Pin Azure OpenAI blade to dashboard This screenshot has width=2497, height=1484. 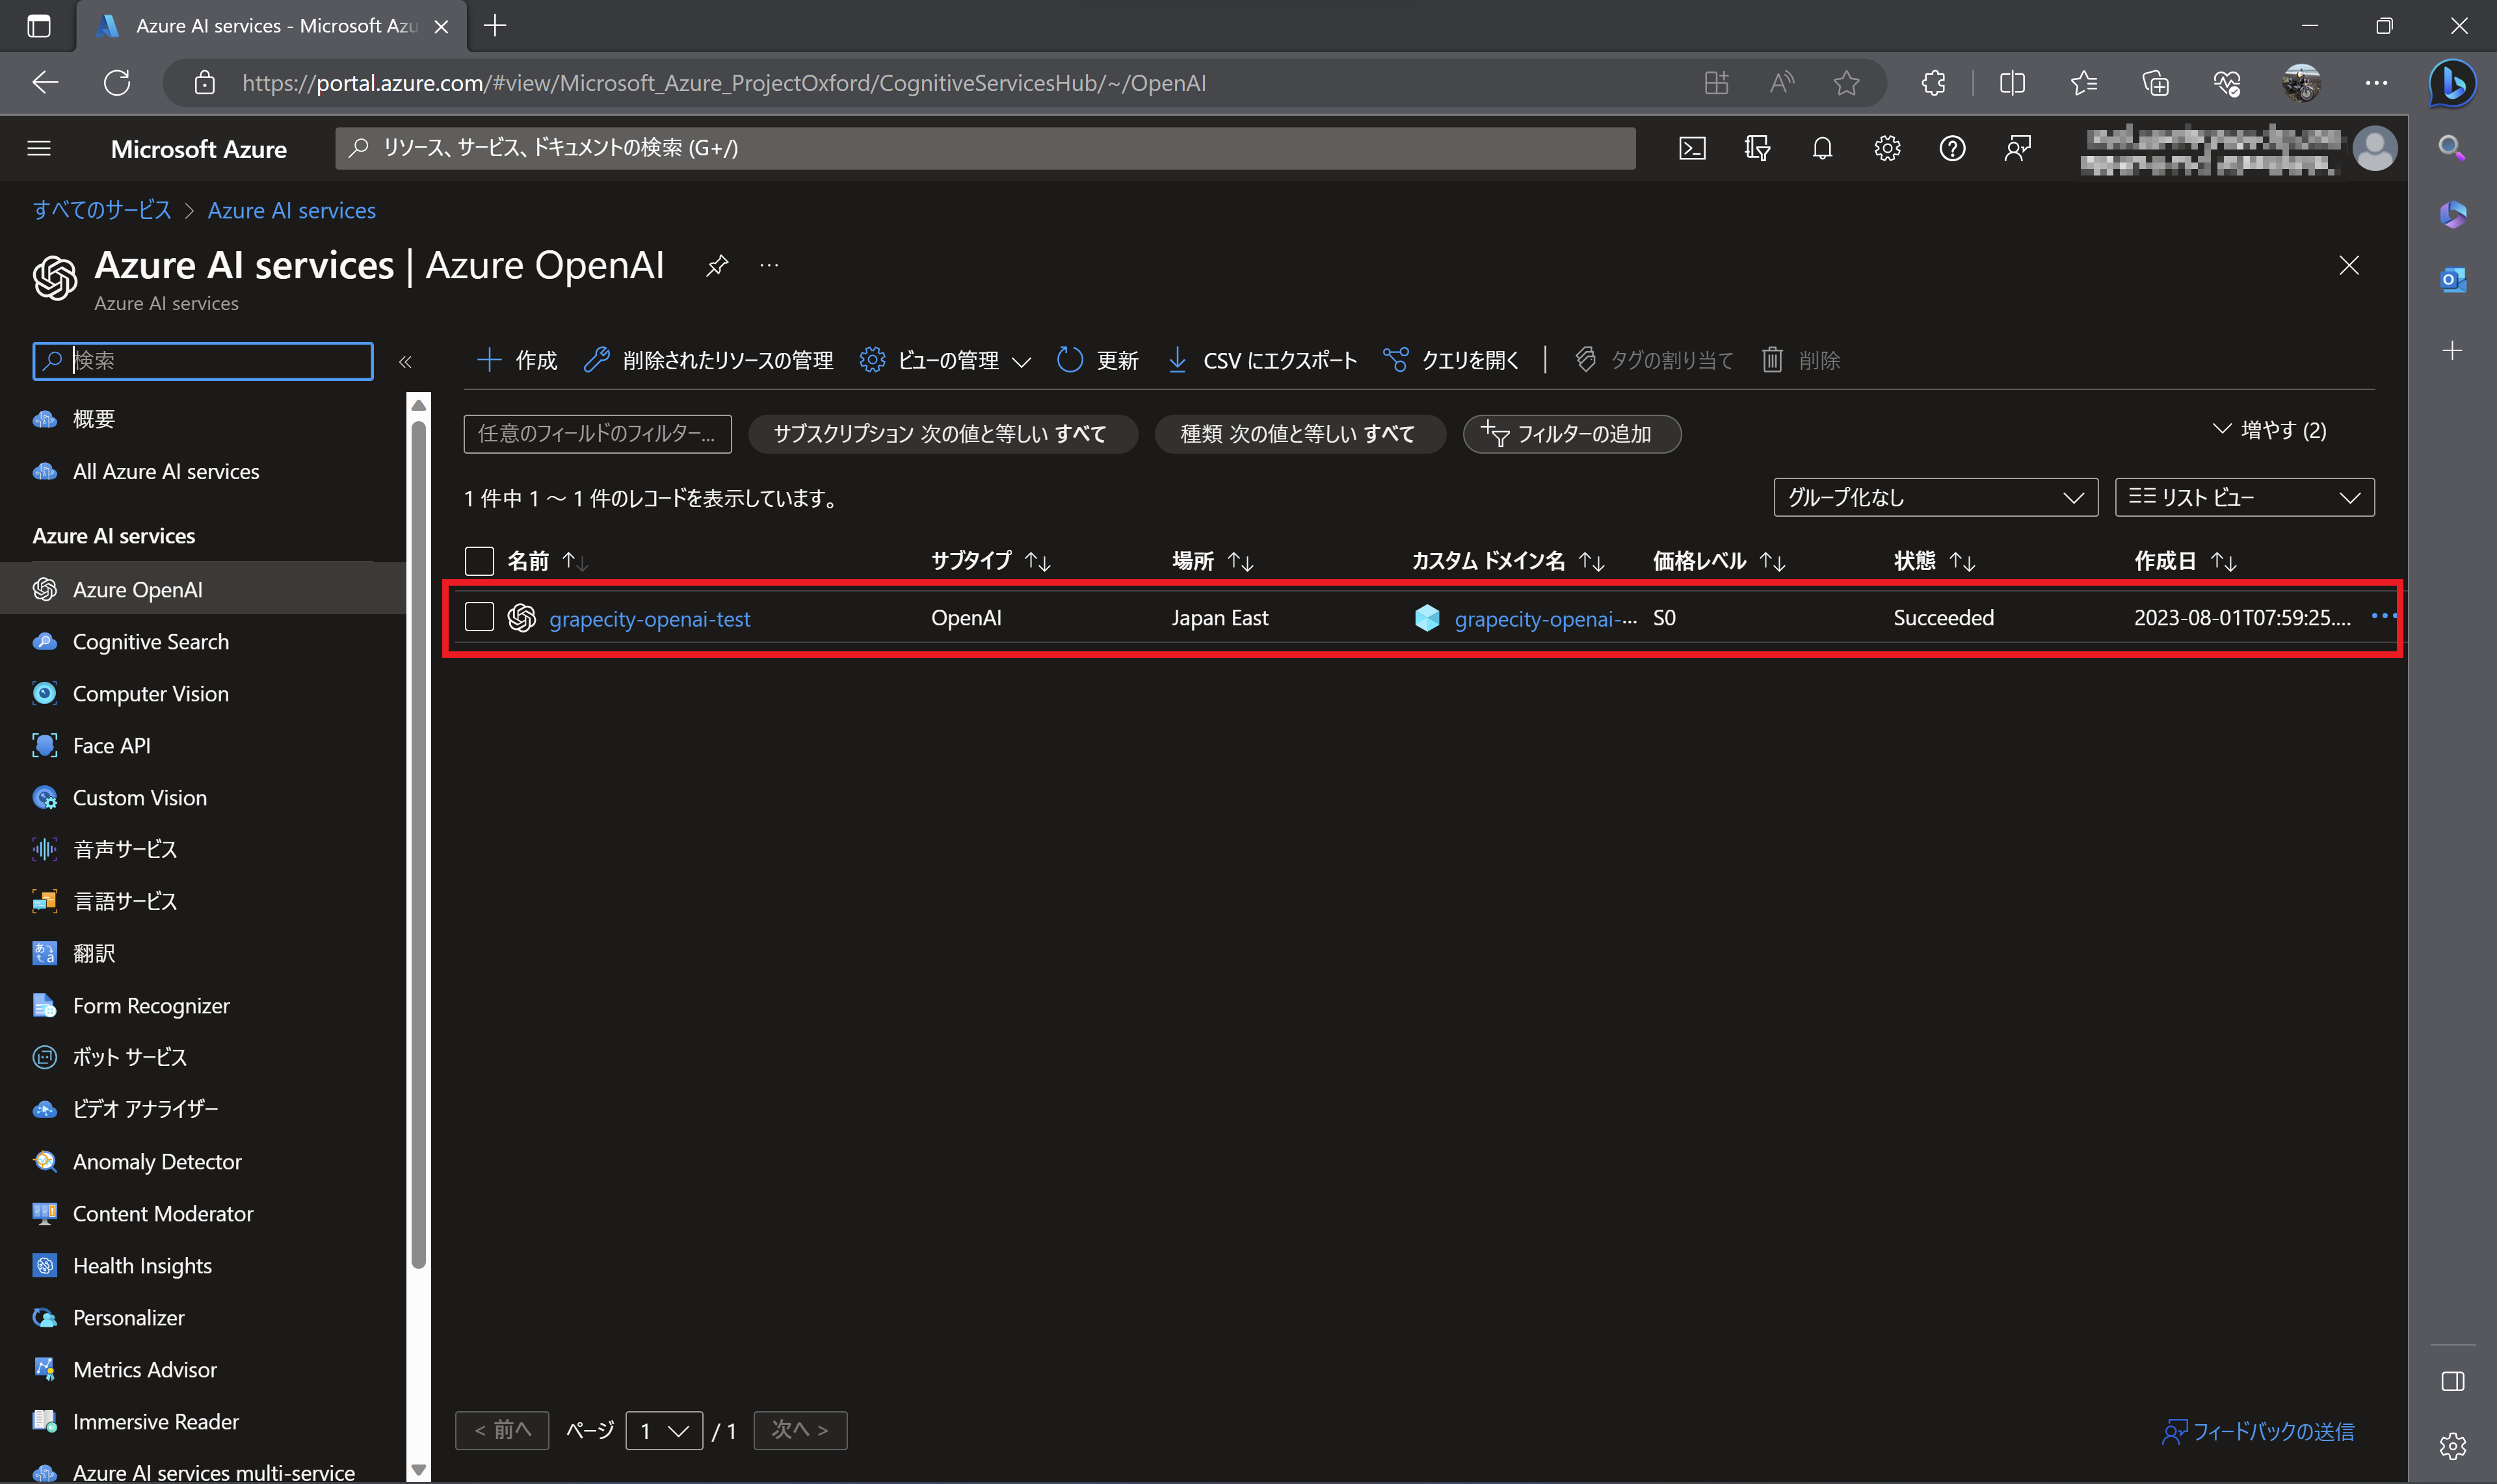tap(717, 266)
